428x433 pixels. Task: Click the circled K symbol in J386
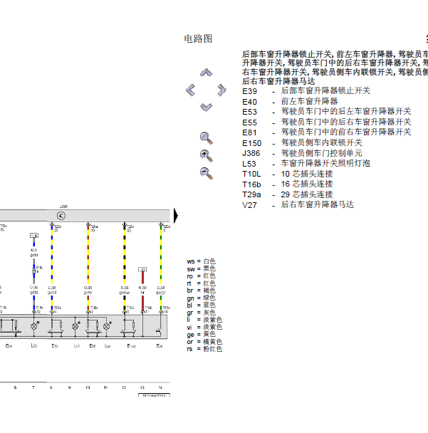click(x=61, y=216)
